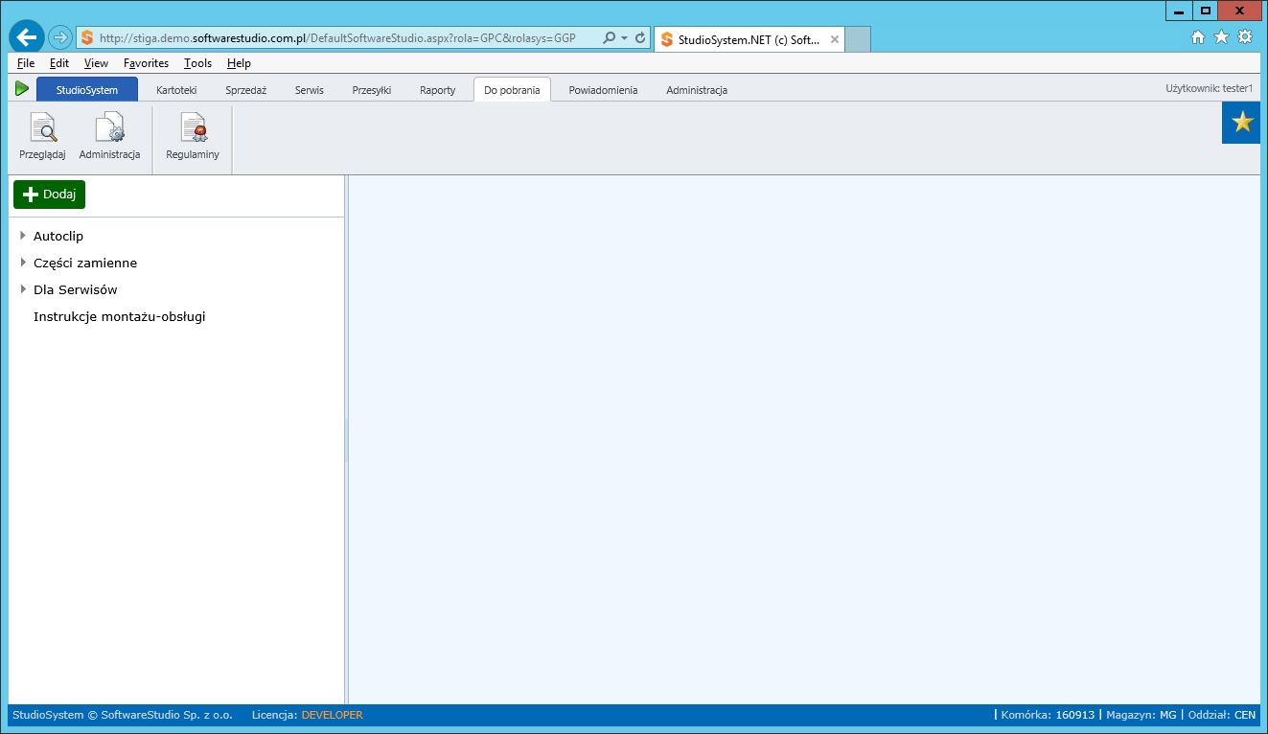The width and height of the screenshot is (1268, 734).
Task: Open the Sprzedaż tab
Action: (245, 90)
